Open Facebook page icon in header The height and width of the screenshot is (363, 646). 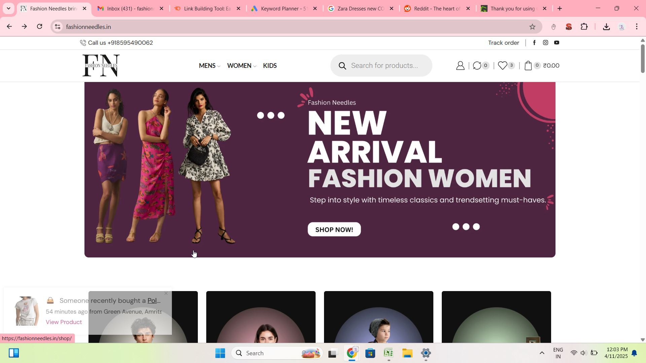[x=534, y=43]
